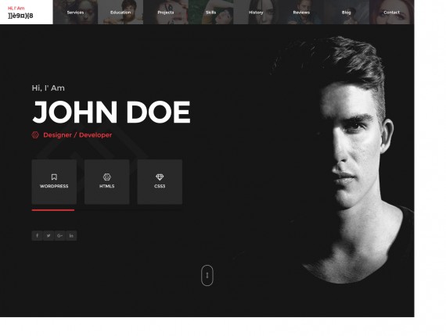Open the History navigation item
The width and height of the screenshot is (446, 336).
click(256, 13)
